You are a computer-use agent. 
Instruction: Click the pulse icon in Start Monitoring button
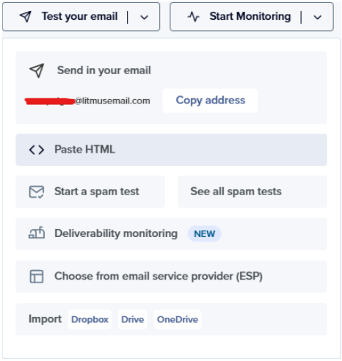pyautogui.click(x=194, y=17)
